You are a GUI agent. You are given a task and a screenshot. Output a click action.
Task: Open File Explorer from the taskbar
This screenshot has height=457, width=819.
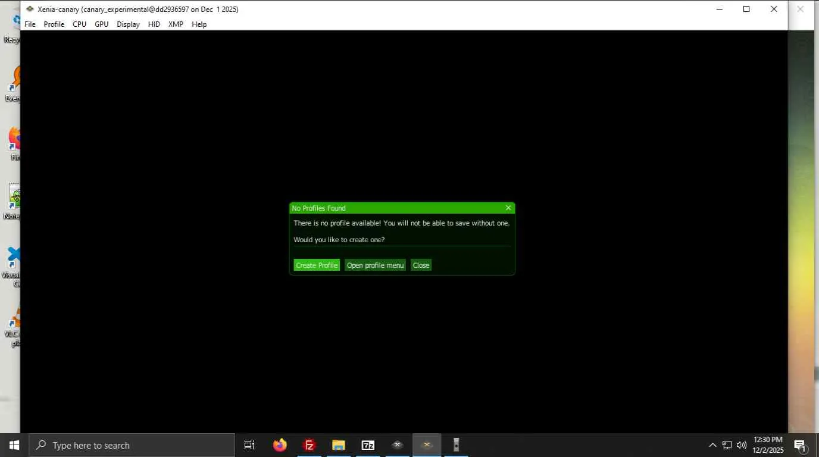coord(339,445)
